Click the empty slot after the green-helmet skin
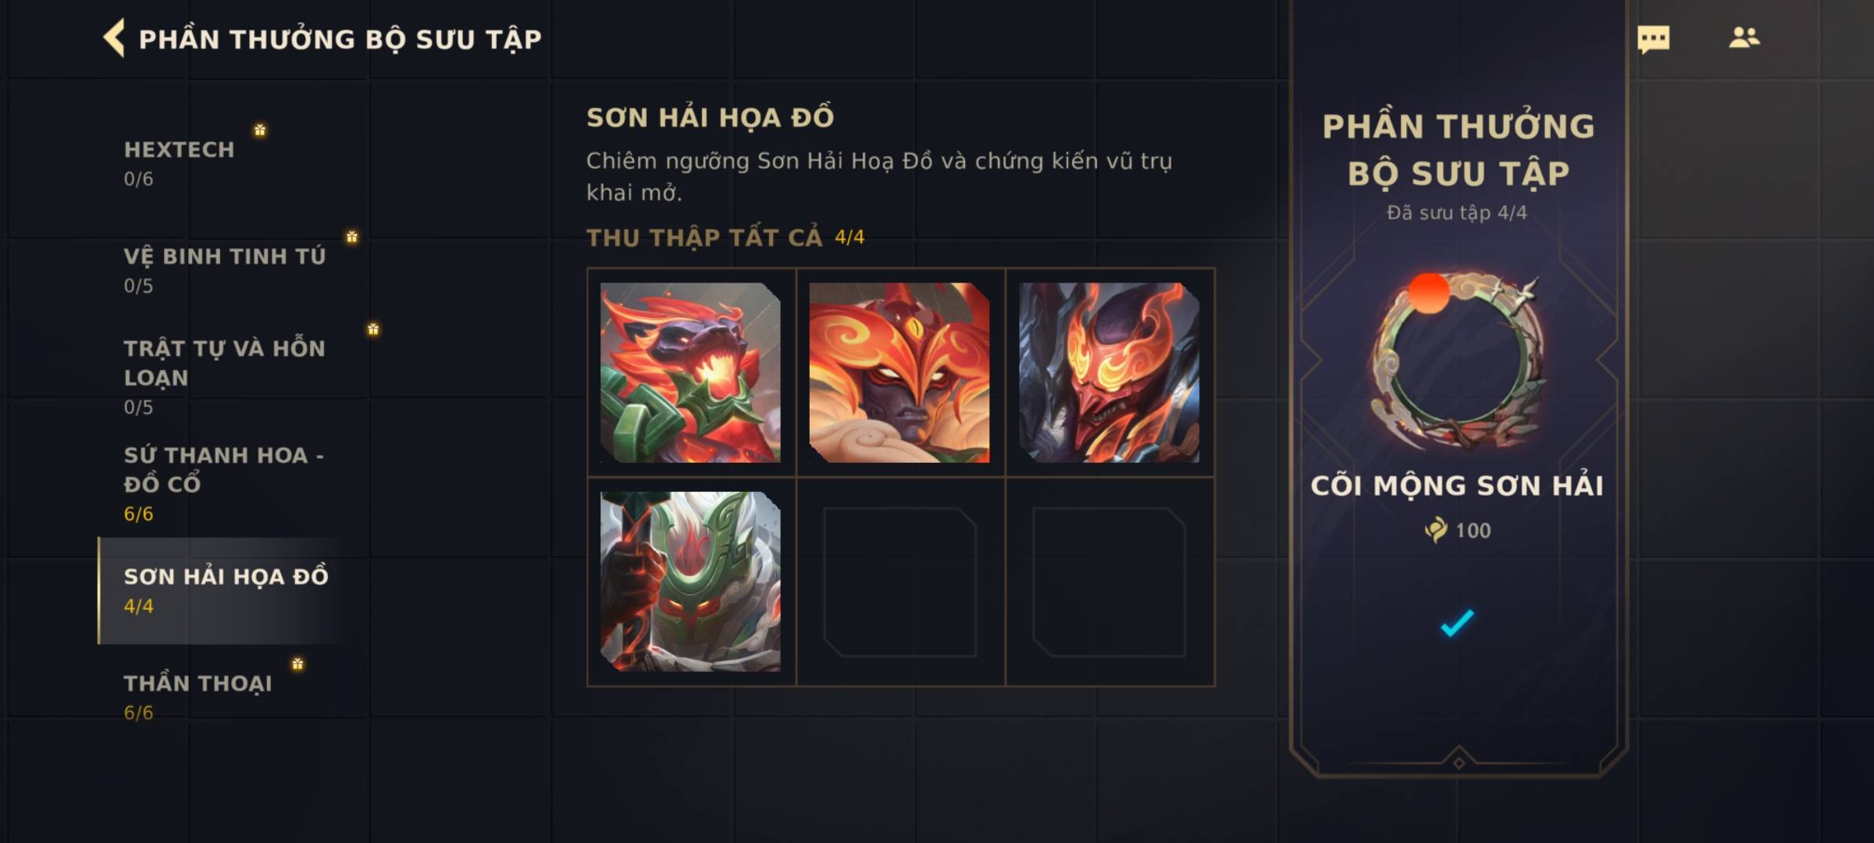This screenshot has height=843, width=1874. 900,582
